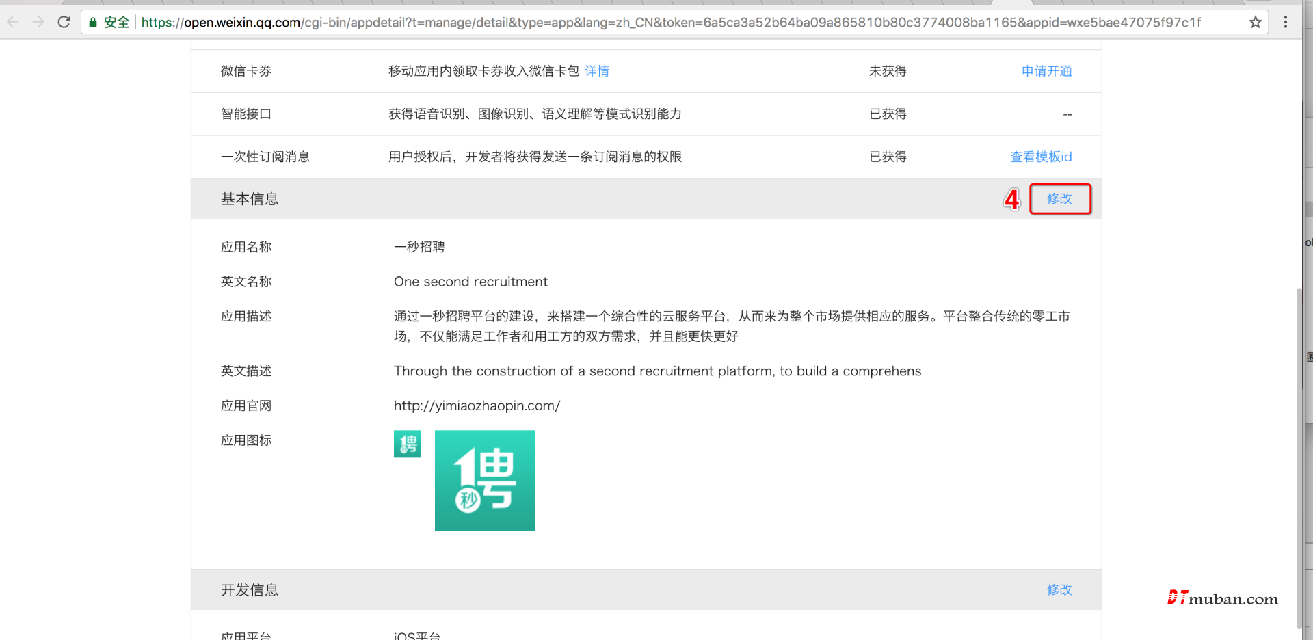Click 修改 in the 基本信息 header

tap(1059, 198)
